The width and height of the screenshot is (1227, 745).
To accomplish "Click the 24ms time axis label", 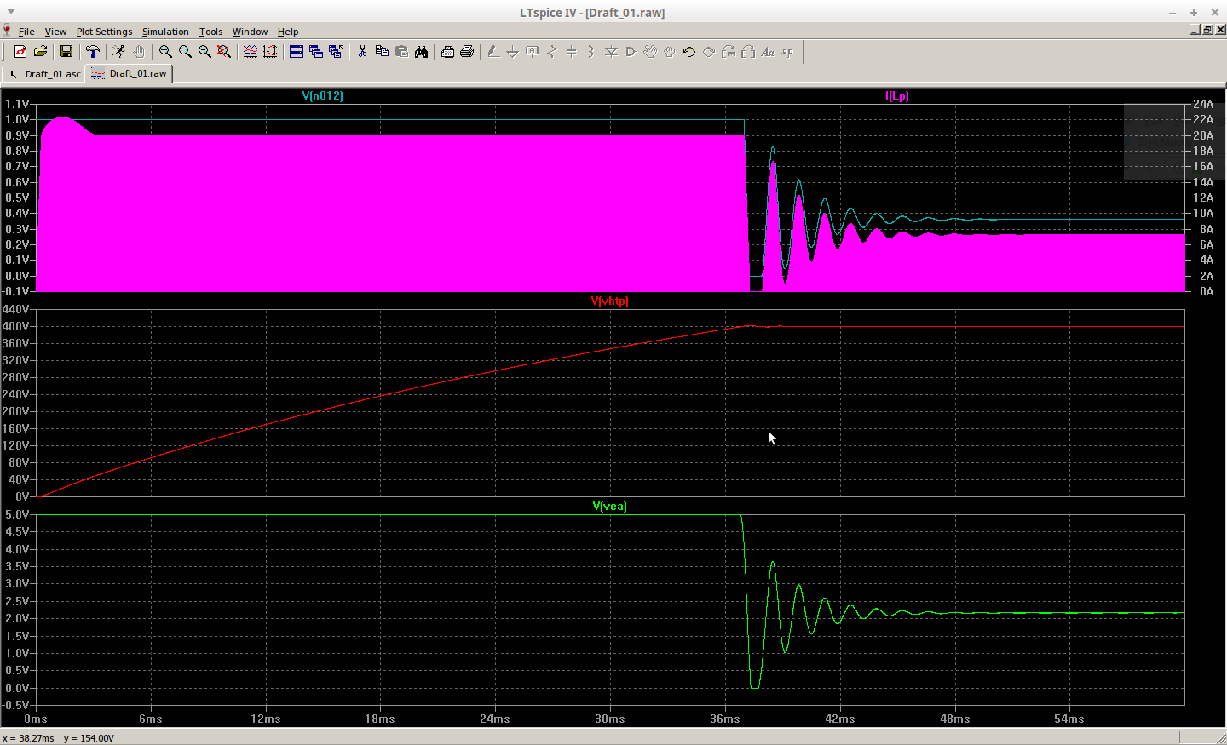I will 495,719.
